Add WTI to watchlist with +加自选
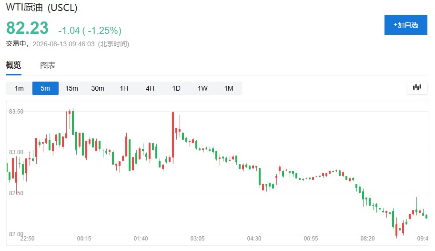 pyautogui.click(x=405, y=25)
